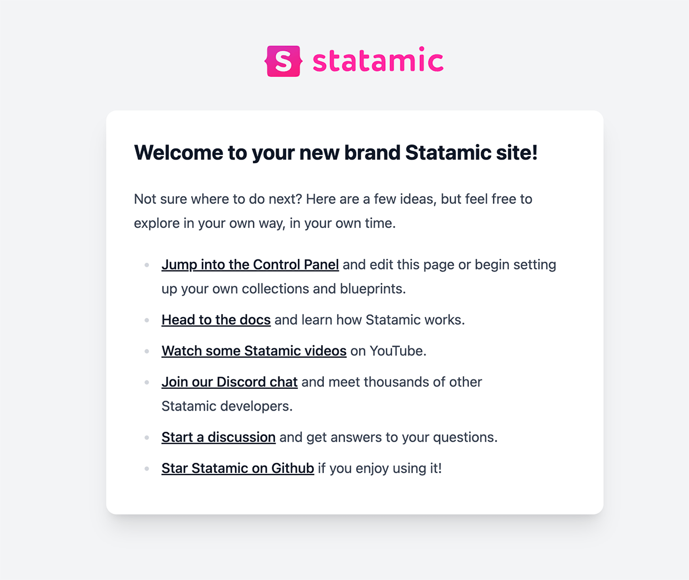Open the "Jump into the Control Panel" link
Screen dimensions: 689x580
tap(250, 265)
